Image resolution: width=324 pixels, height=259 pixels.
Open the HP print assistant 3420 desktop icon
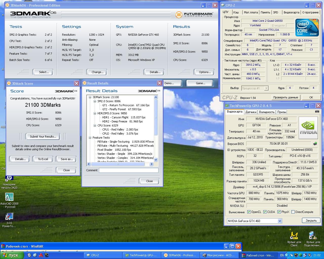(x=9, y=182)
